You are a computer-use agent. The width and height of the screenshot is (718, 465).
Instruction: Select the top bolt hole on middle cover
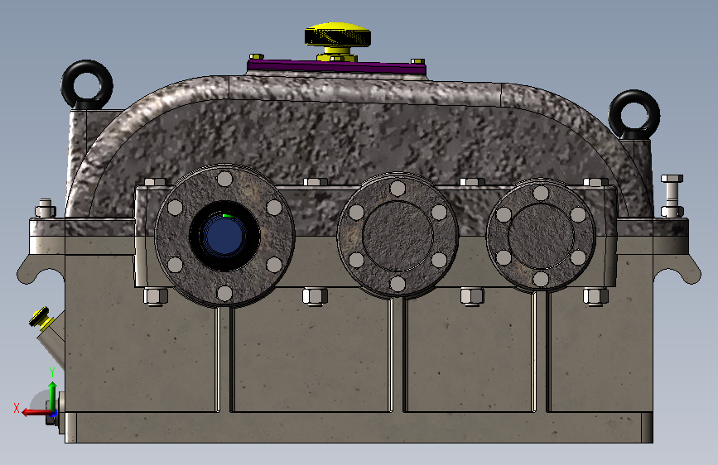tap(398, 189)
